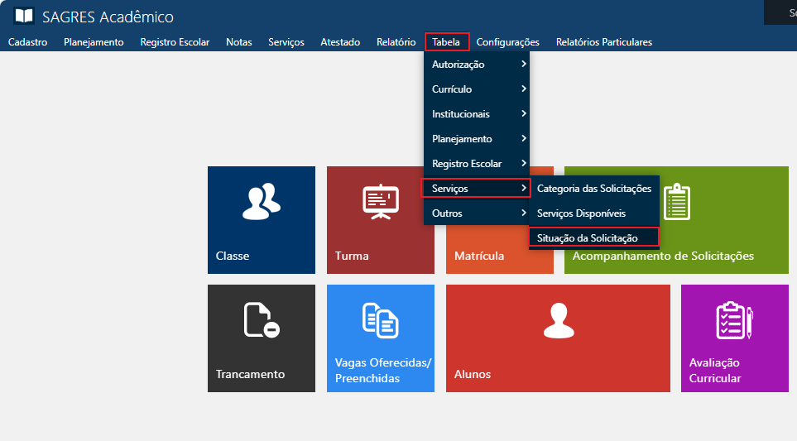Open the Avaliação Curricular checklist tile

734,338
